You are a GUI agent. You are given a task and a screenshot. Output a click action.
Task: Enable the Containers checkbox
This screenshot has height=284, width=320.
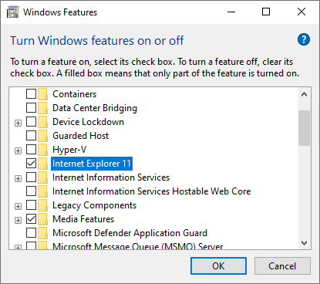(x=31, y=94)
